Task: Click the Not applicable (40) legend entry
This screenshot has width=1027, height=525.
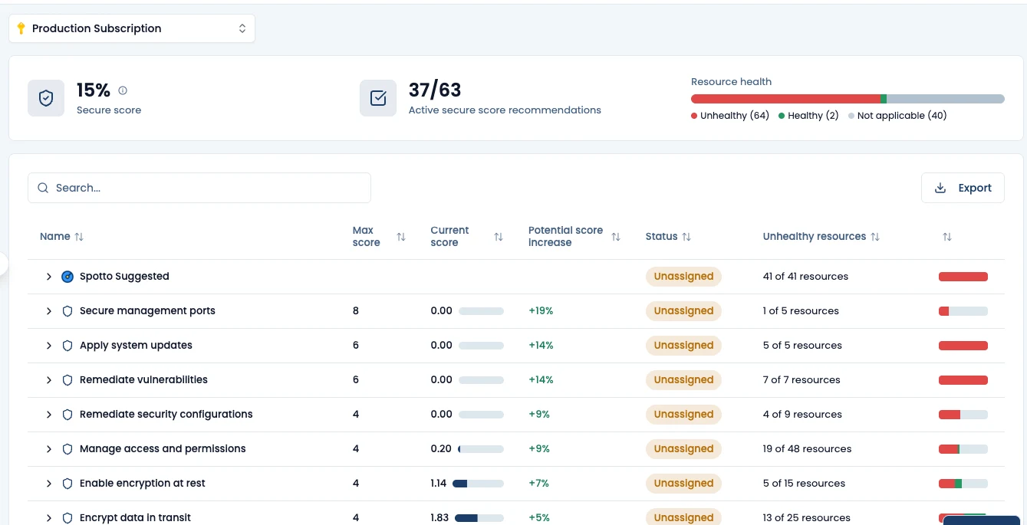Action: [897, 116]
